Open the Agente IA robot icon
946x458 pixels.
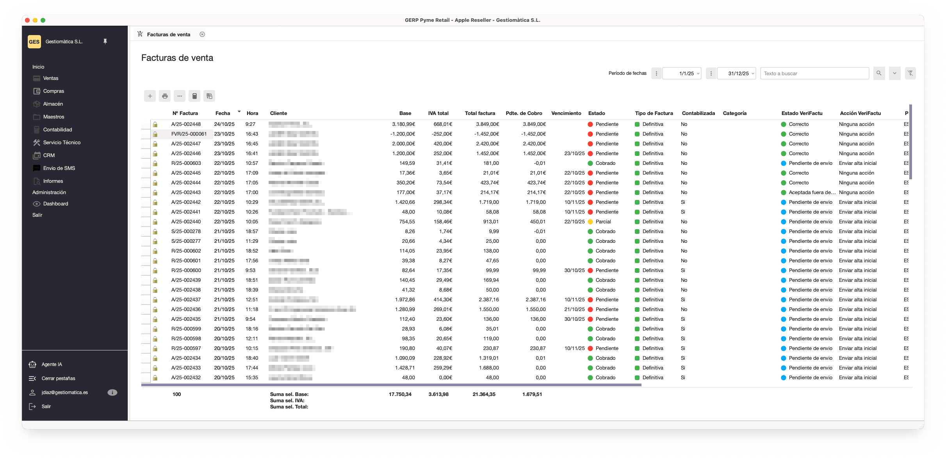(32, 364)
